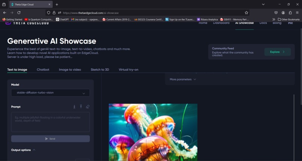Switch to the Chatbot tab
Viewport: 302px width, 161px height.
point(43,69)
